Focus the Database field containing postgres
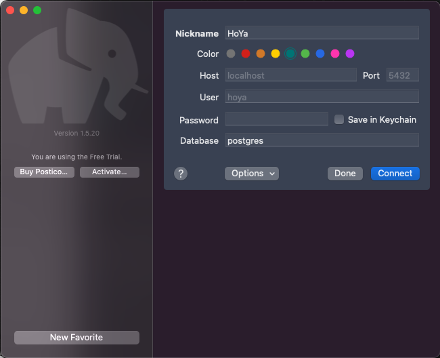This screenshot has width=440, height=358. click(x=322, y=140)
